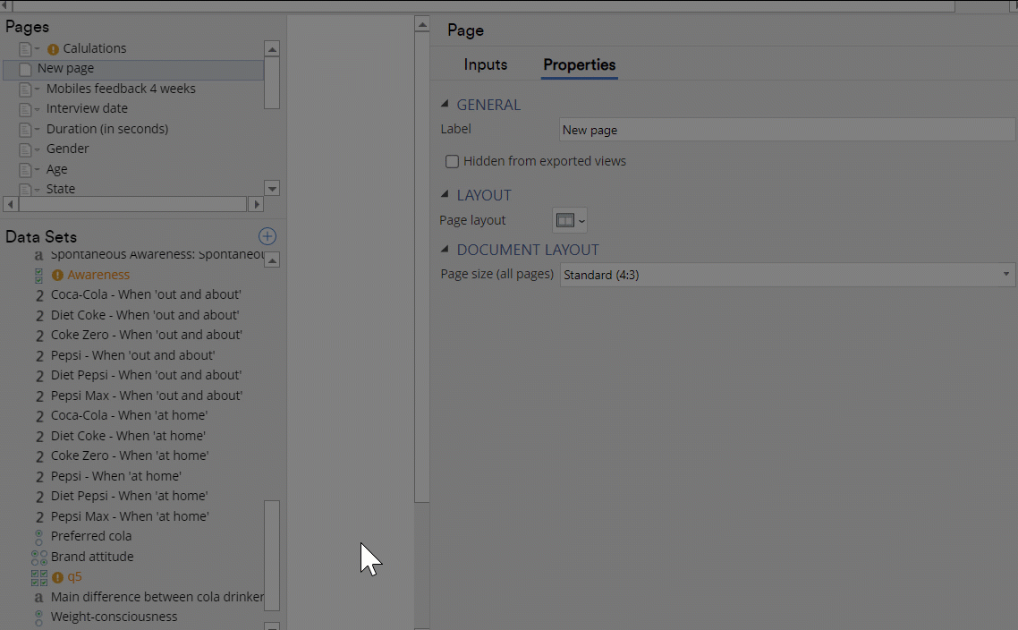Click the warning icon beside Calulations page

[x=54, y=49]
